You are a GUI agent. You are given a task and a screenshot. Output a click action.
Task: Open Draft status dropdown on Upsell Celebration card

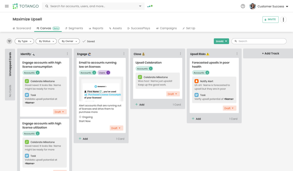click(173, 94)
